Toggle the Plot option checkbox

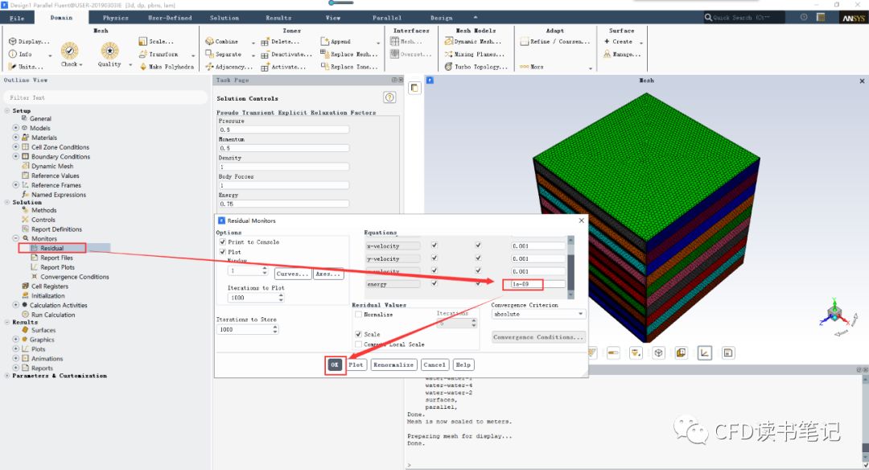coord(222,252)
